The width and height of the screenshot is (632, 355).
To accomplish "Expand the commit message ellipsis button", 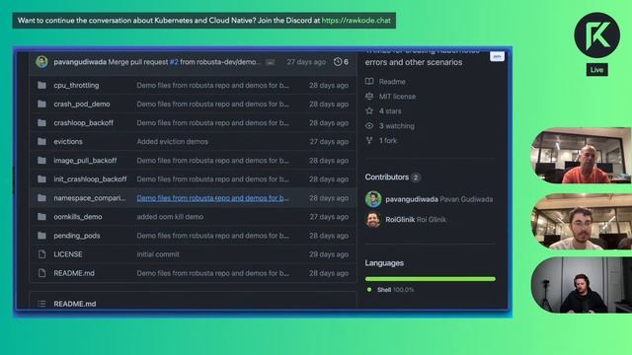I will (x=271, y=62).
